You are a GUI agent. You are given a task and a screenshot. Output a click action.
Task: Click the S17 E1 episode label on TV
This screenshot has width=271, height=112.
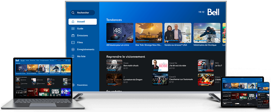[172, 68]
